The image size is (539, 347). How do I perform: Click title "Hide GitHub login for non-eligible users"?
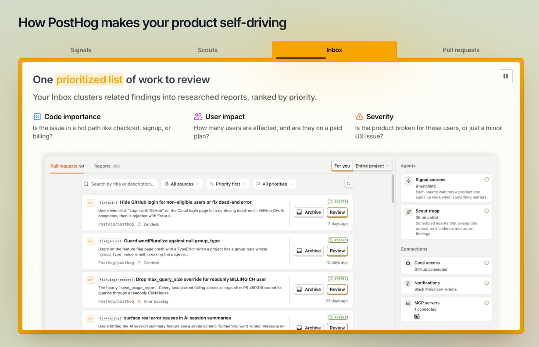tap(186, 202)
